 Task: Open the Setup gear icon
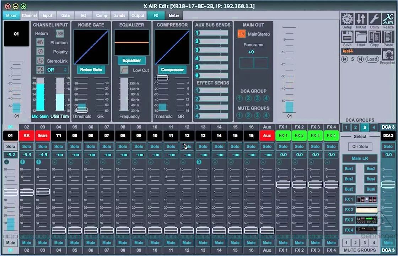[347, 19]
